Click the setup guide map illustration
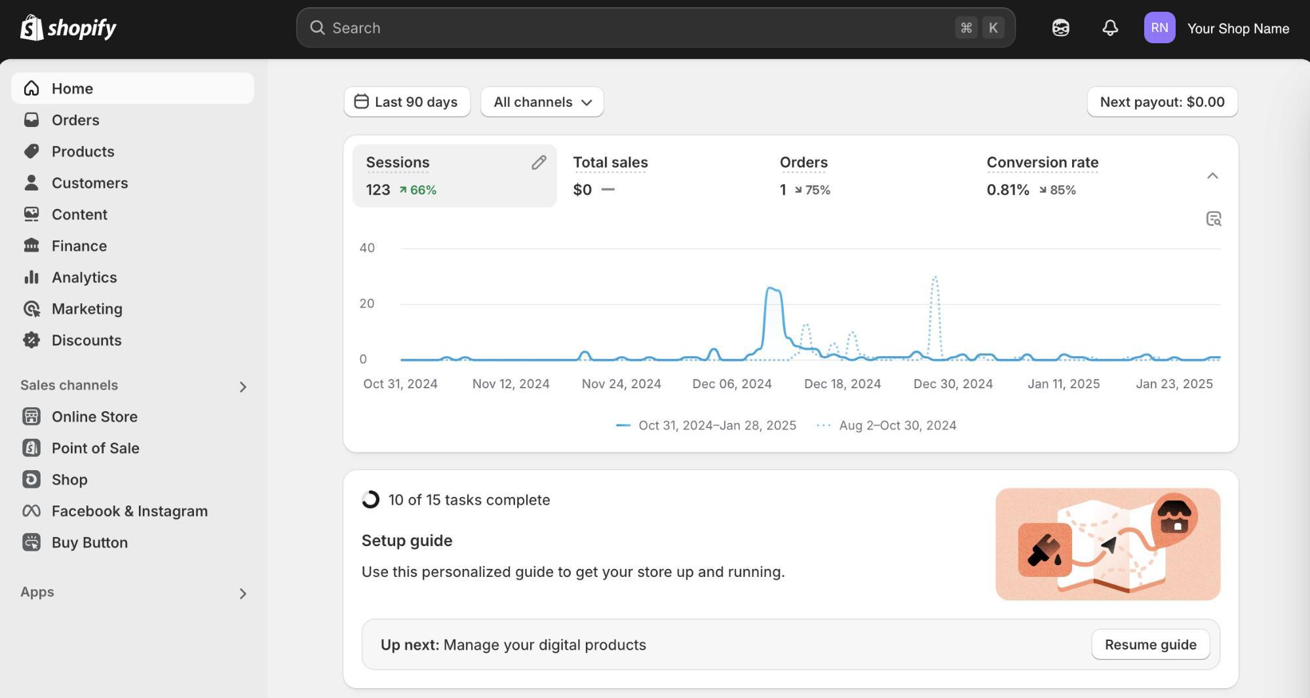The image size is (1310, 698). click(1108, 544)
